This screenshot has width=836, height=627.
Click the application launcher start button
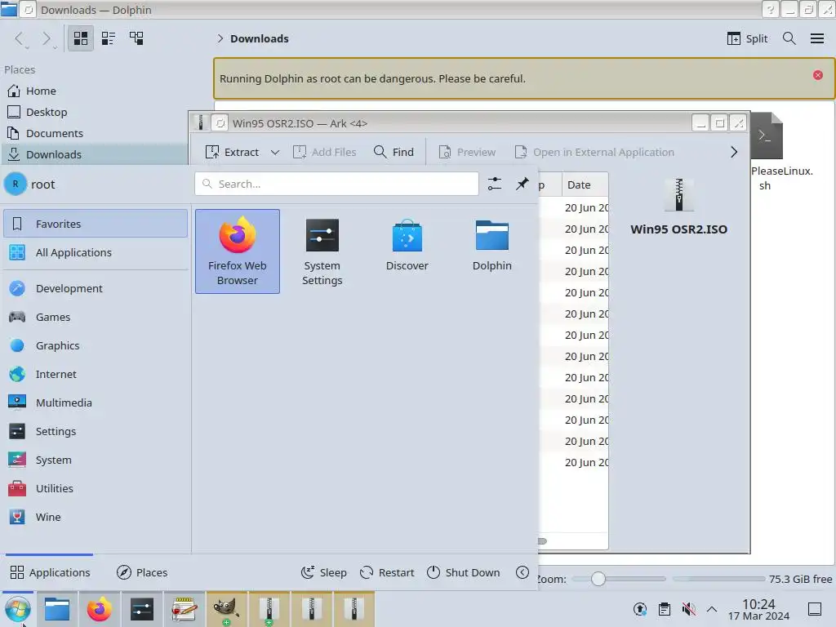pos(18,609)
